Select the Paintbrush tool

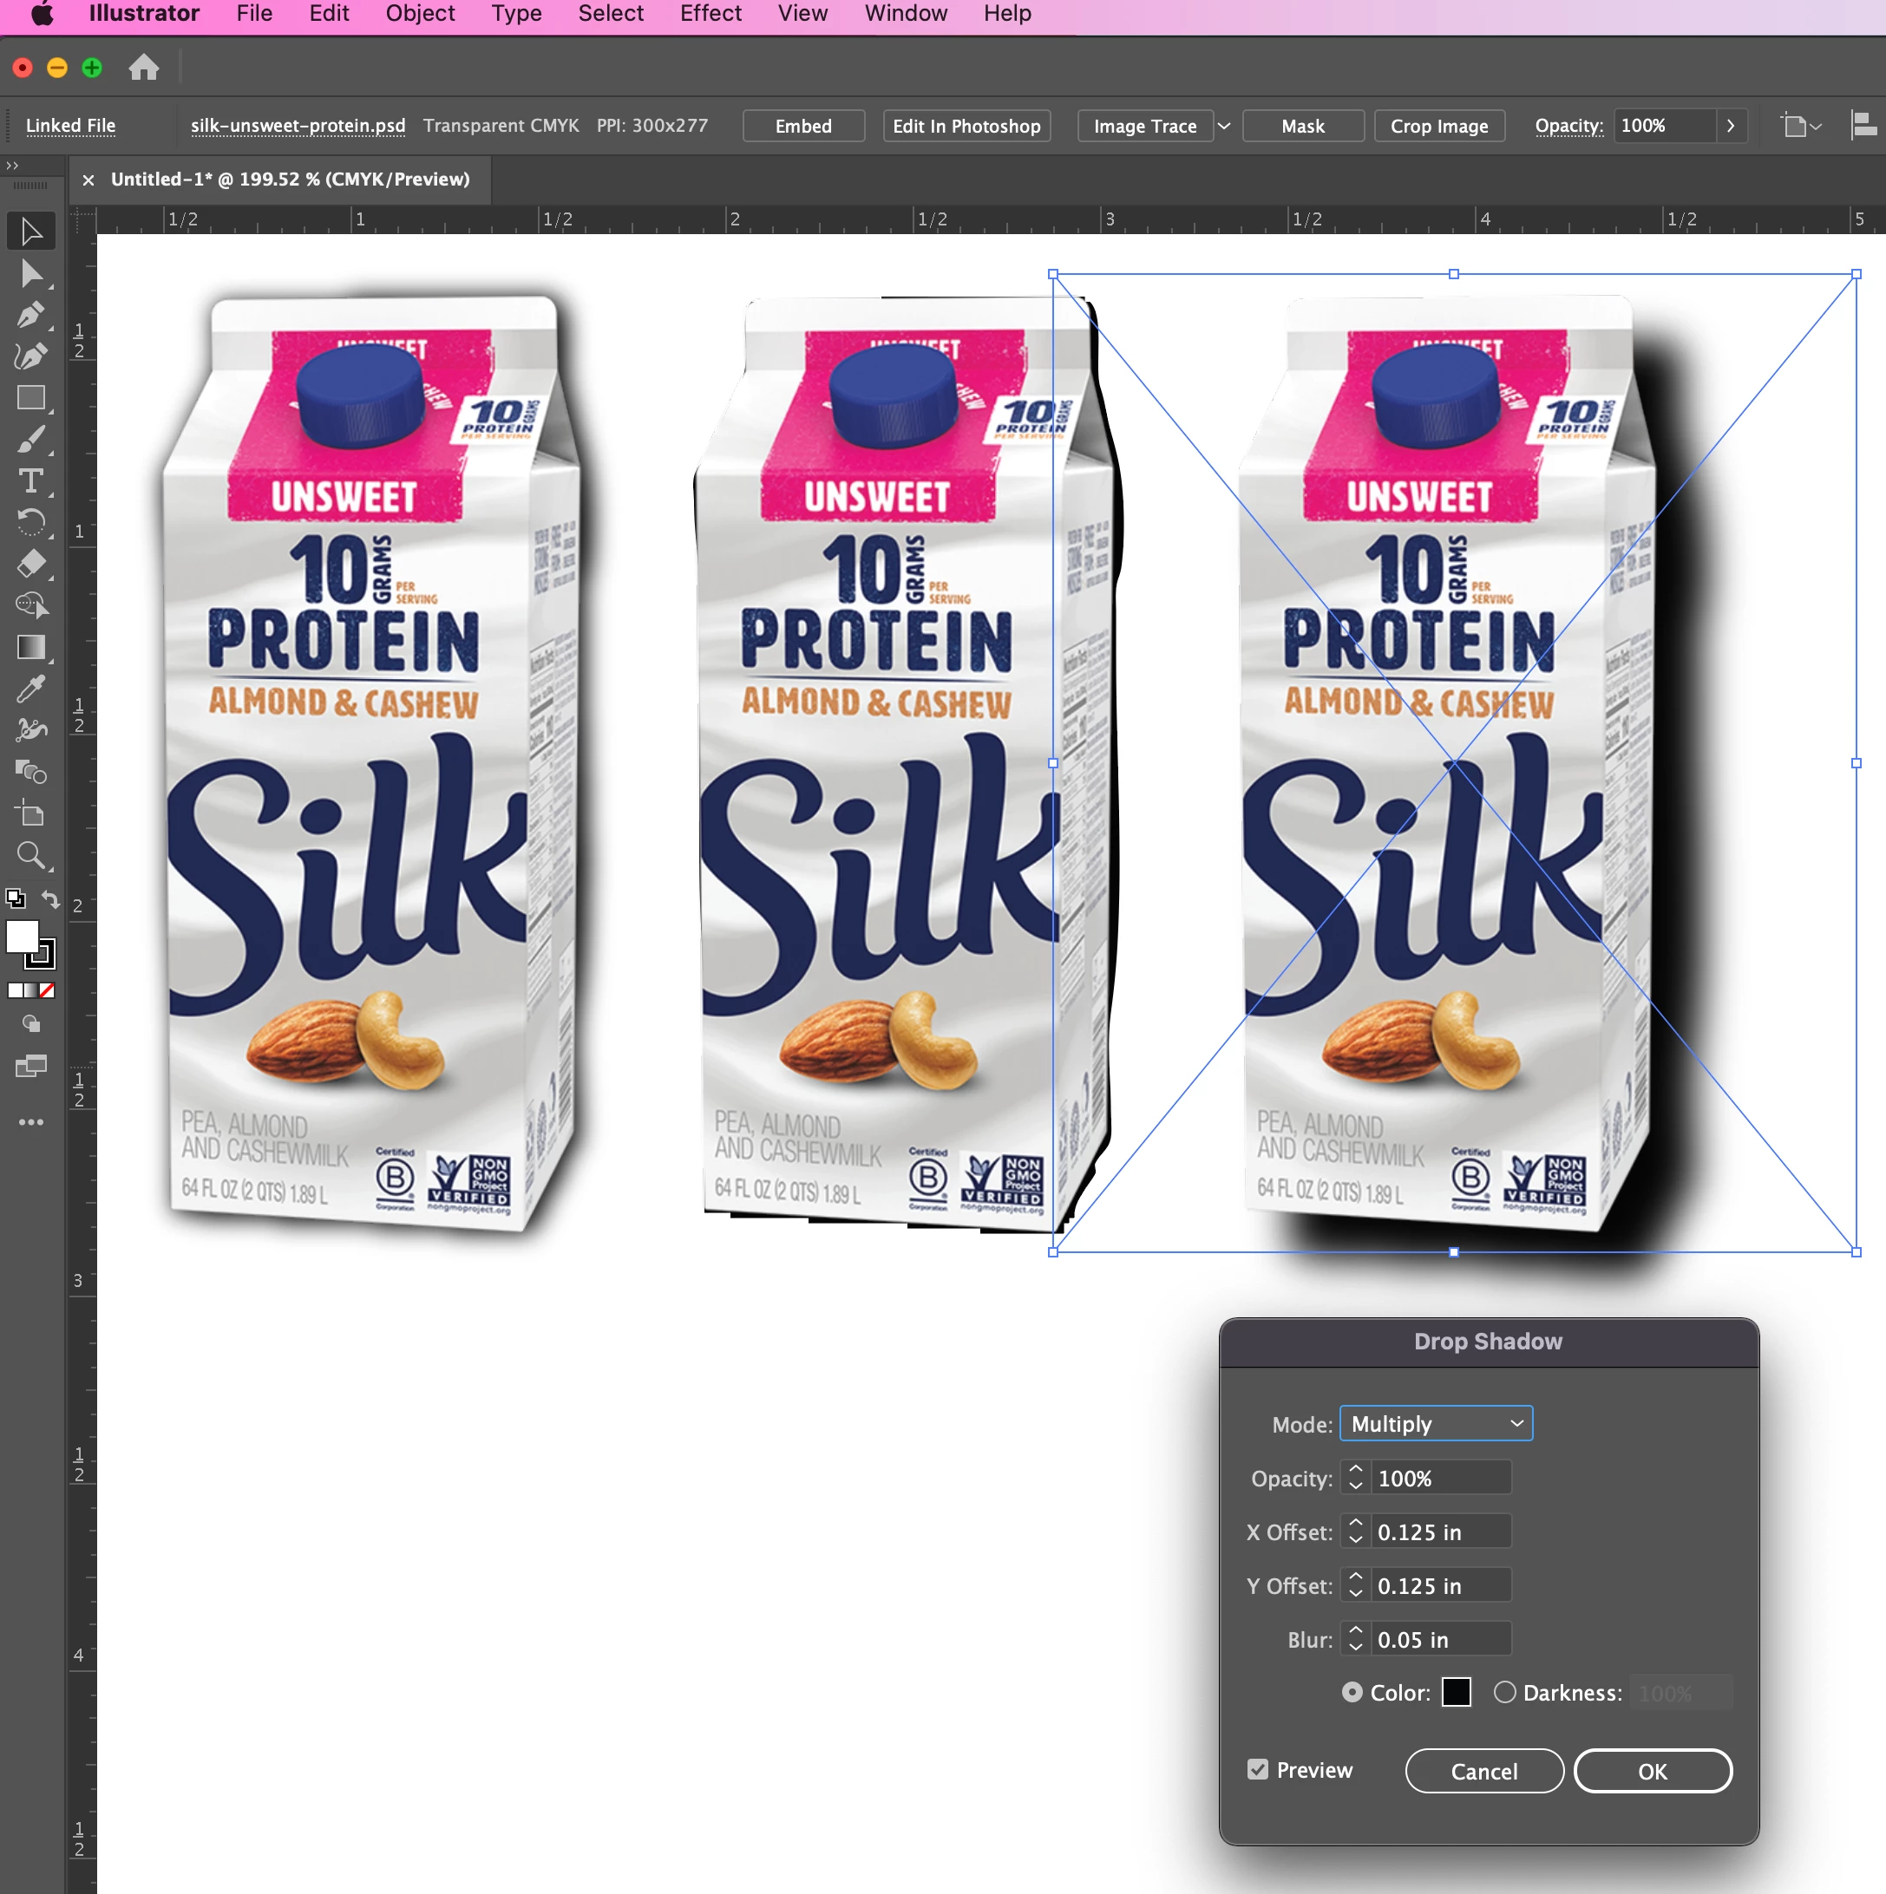coord(30,441)
